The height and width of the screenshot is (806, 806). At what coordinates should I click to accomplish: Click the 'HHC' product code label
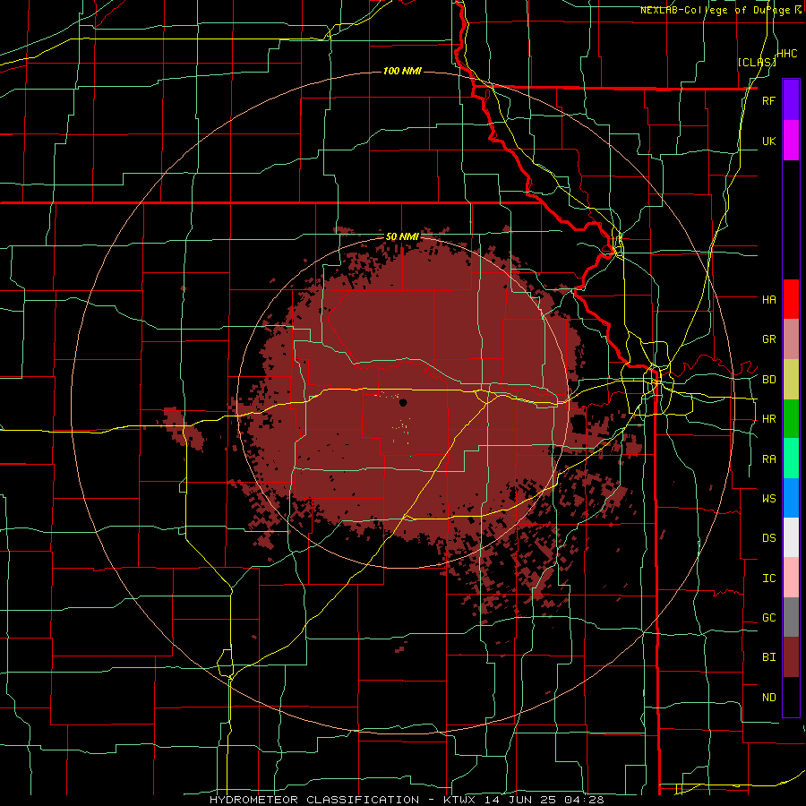pyautogui.click(x=786, y=54)
